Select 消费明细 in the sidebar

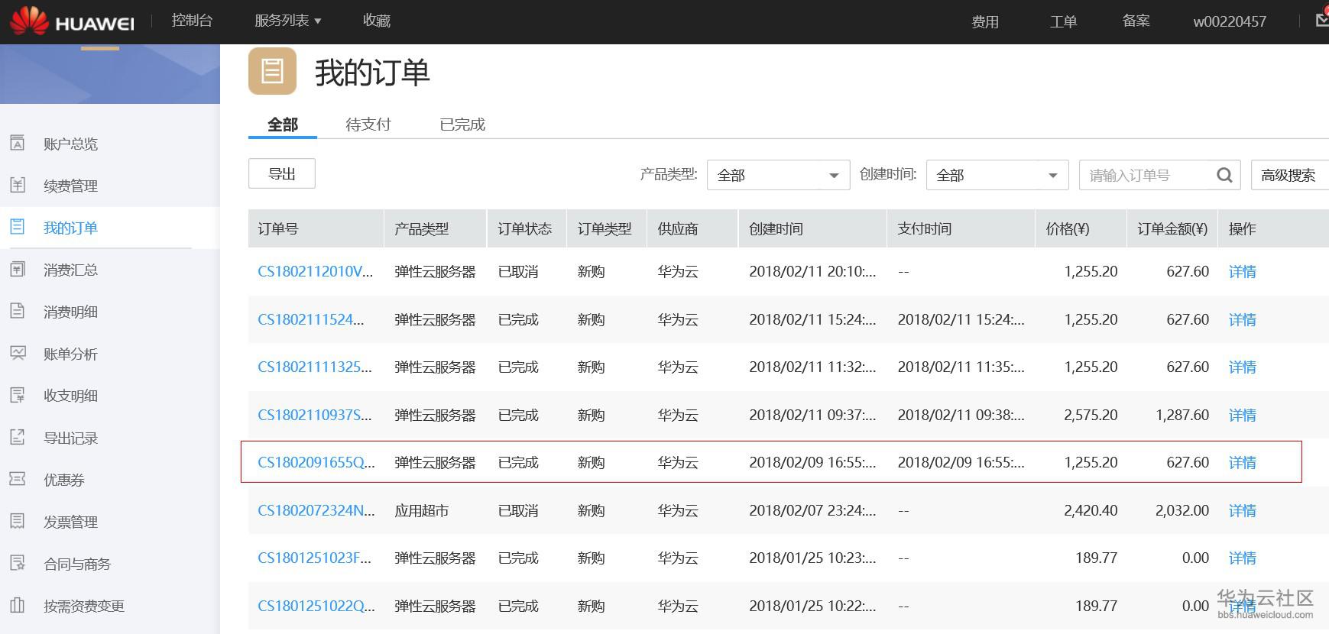(70, 312)
